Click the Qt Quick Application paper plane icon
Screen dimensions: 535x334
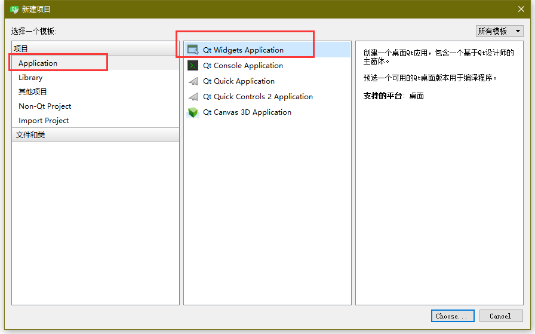pyautogui.click(x=193, y=81)
